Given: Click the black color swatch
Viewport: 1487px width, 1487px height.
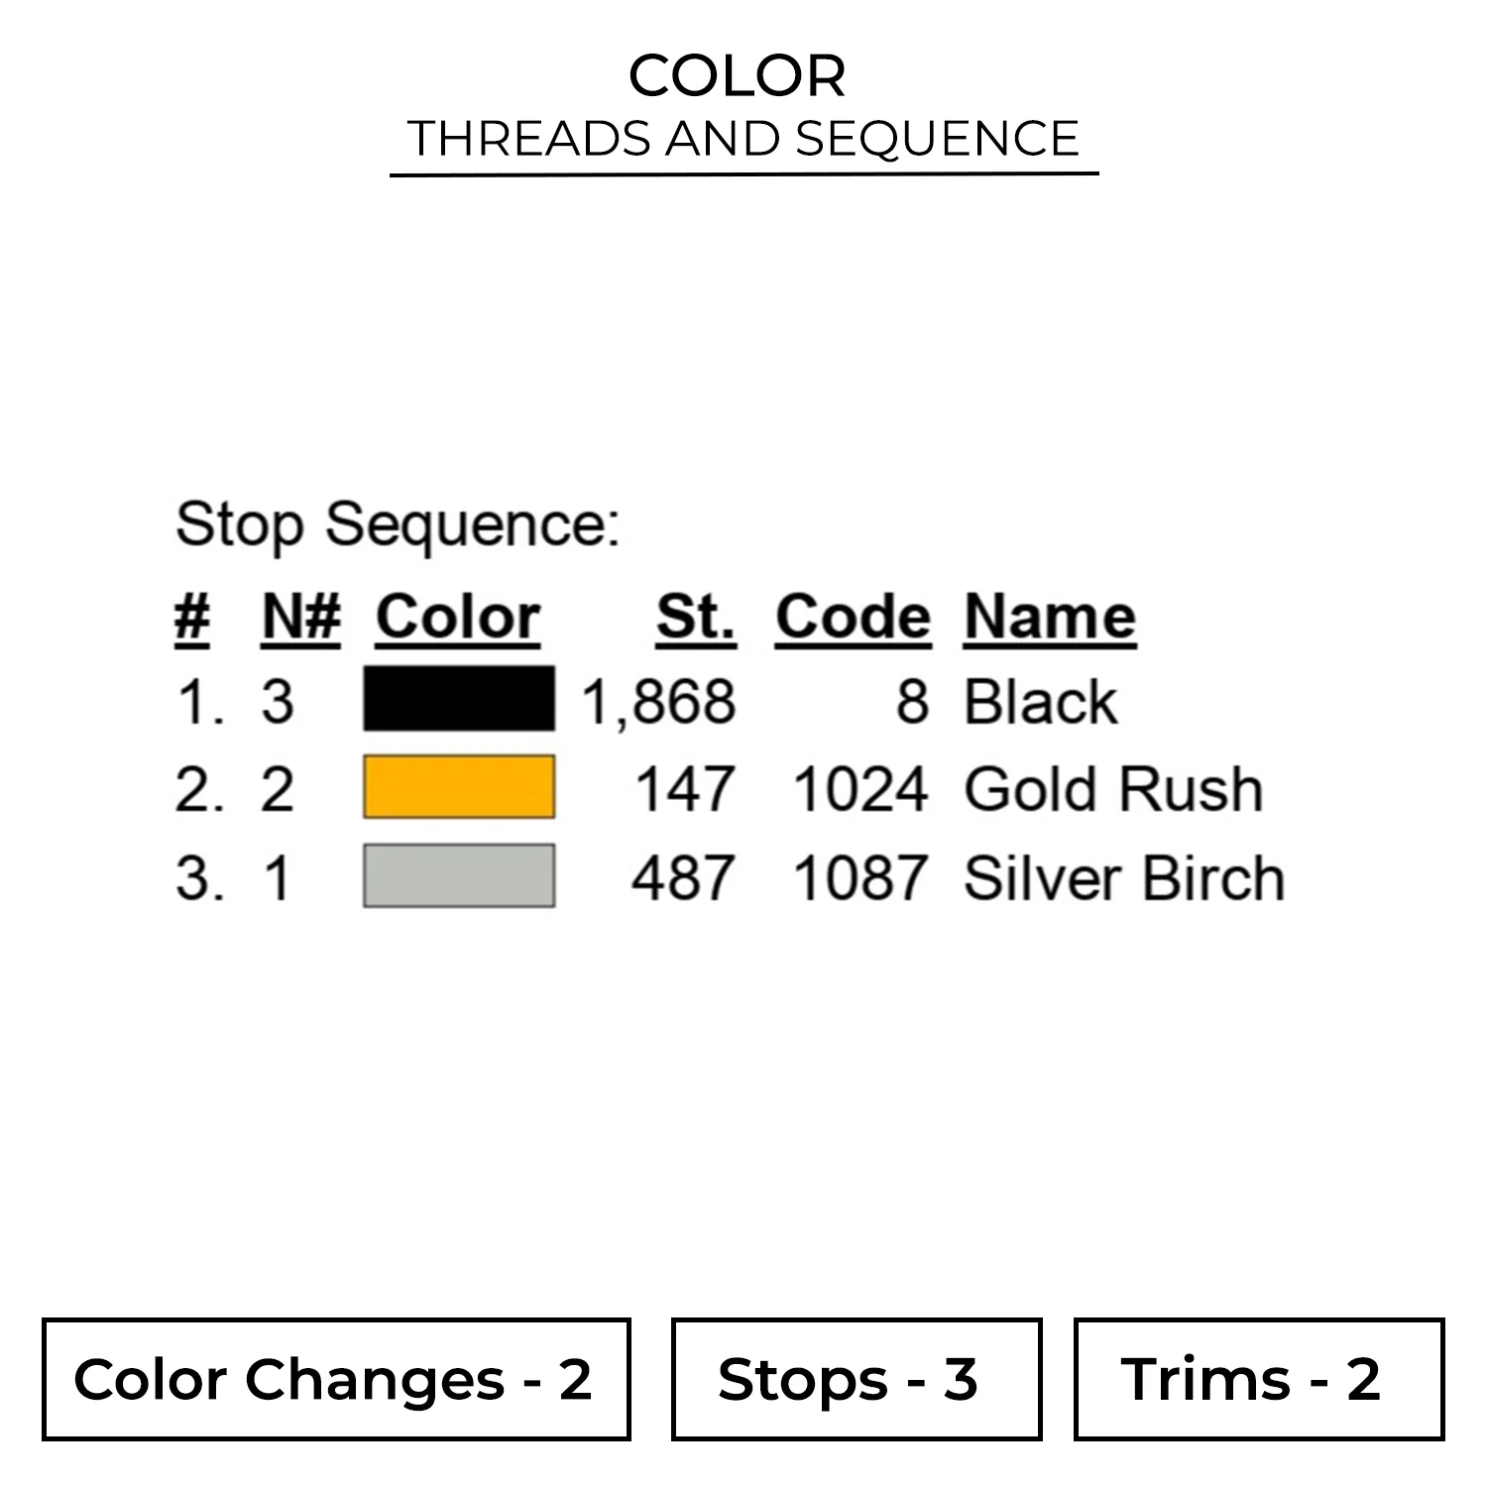Looking at the screenshot, I should (459, 699).
